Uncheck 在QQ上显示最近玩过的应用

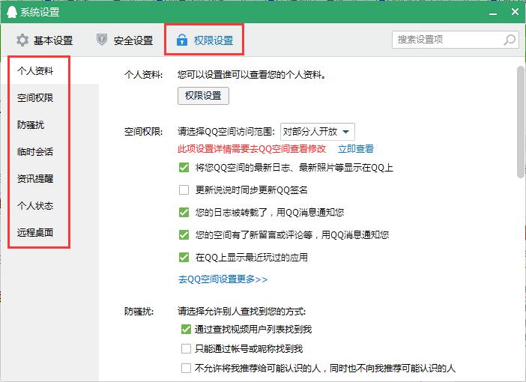[184, 257]
